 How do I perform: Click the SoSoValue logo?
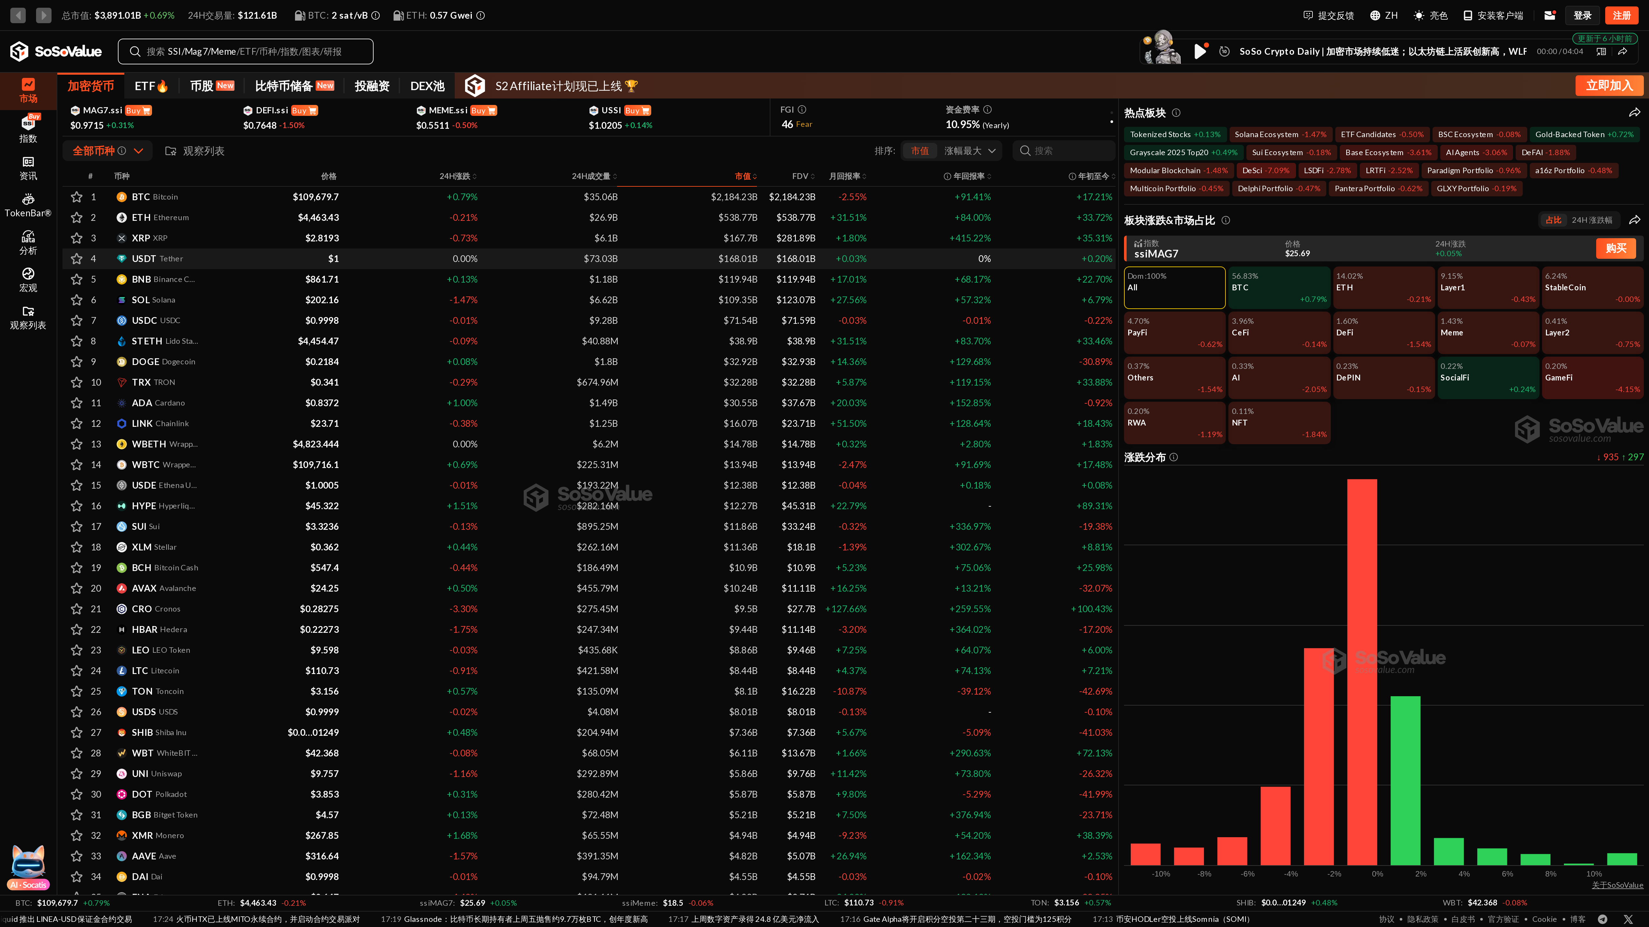[x=56, y=51]
